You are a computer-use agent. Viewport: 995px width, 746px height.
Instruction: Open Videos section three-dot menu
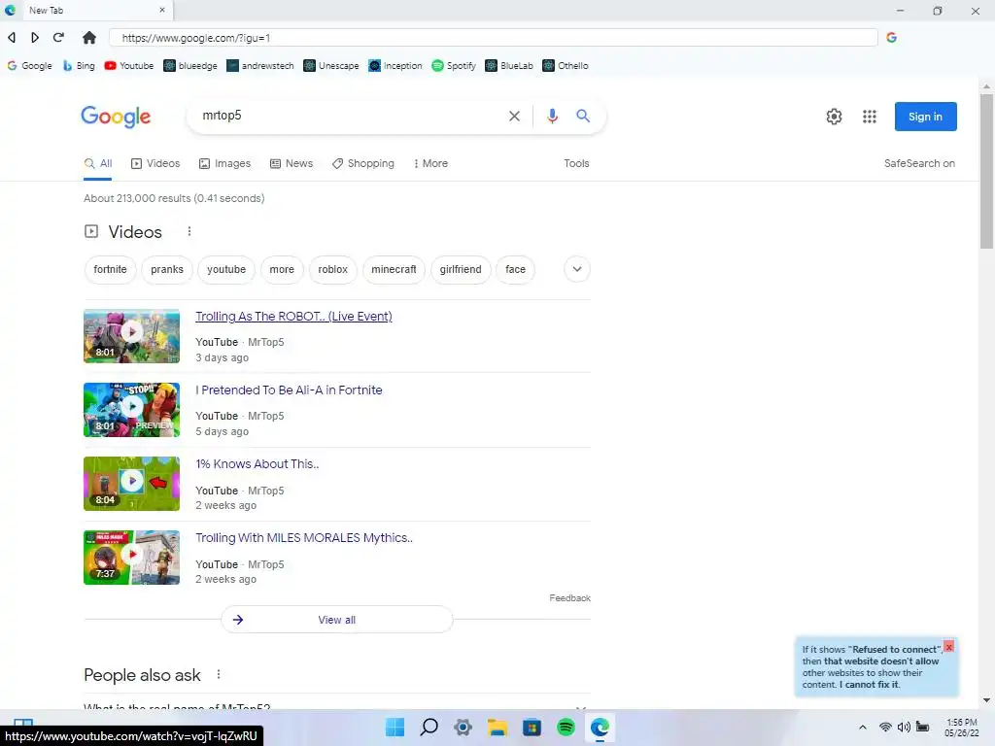coord(189,231)
